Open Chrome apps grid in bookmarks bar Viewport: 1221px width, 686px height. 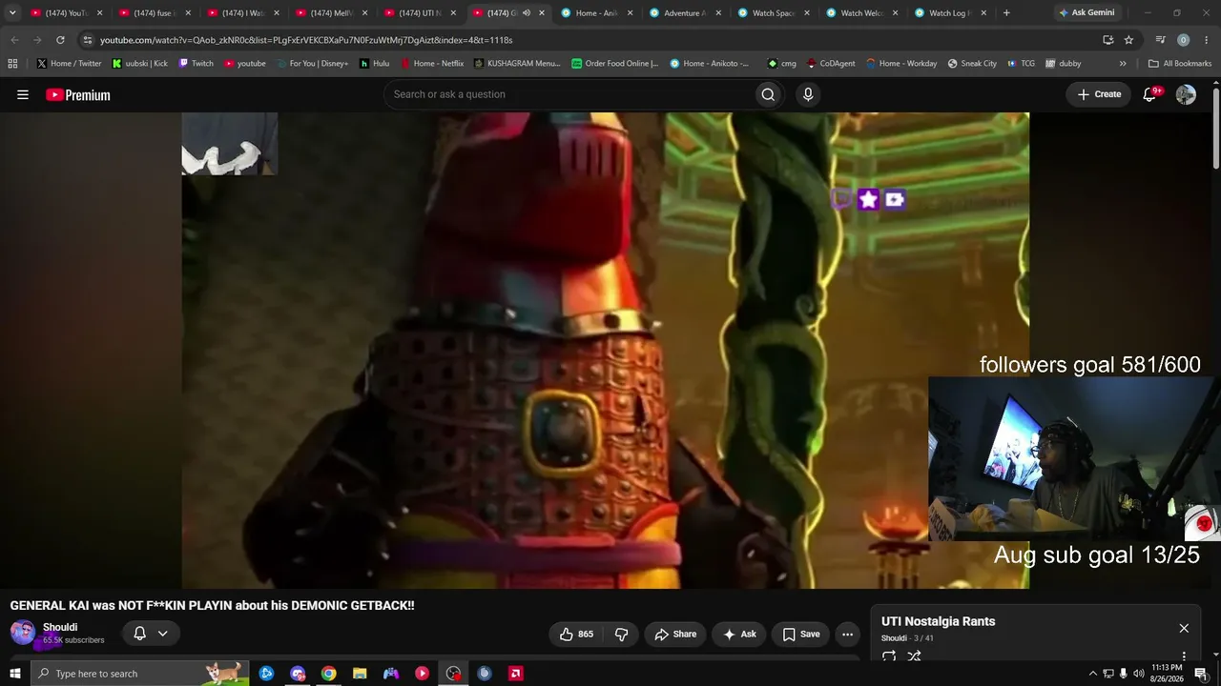click(12, 64)
